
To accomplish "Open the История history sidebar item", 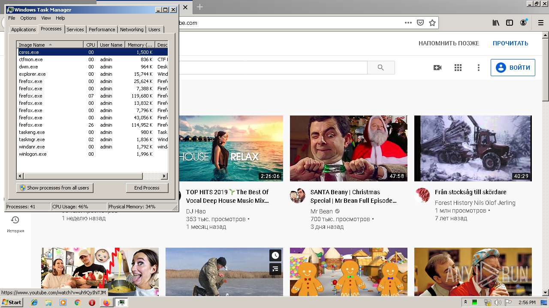I will (15, 224).
